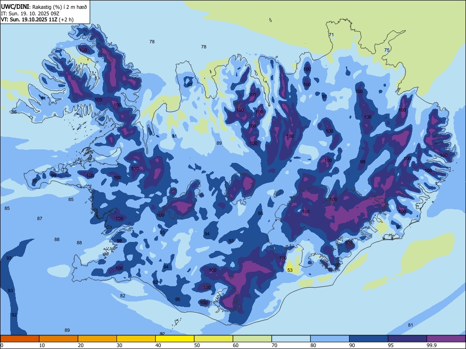Click the legend tick label "30"

point(119,345)
